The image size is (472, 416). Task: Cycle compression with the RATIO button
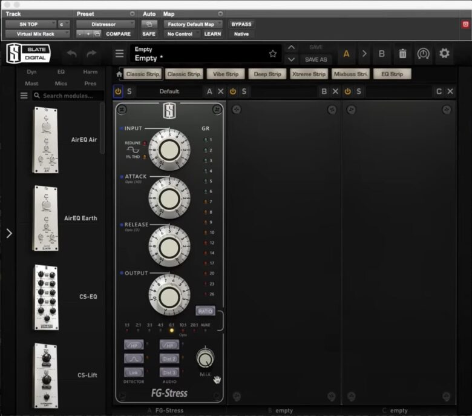205,311
